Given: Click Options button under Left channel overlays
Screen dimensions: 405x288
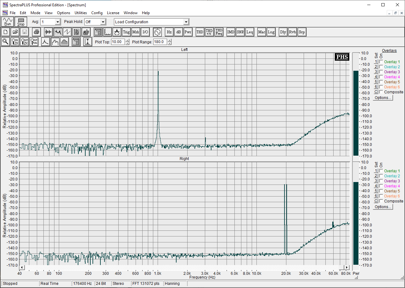Looking at the screenshot, I should (383, 98).
